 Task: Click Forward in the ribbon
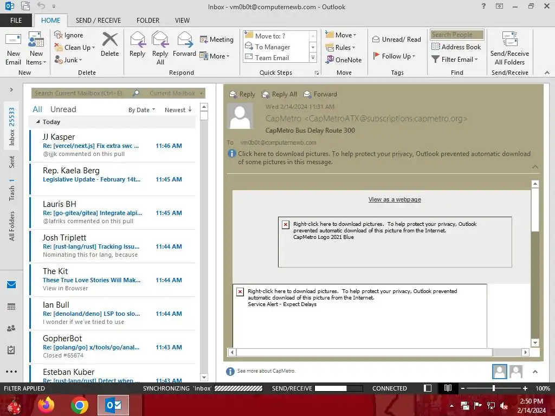pyautogui.click(x=184, y=44)
